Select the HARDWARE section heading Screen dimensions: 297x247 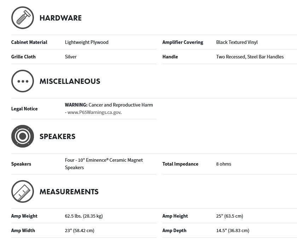[x=60, y=18]
